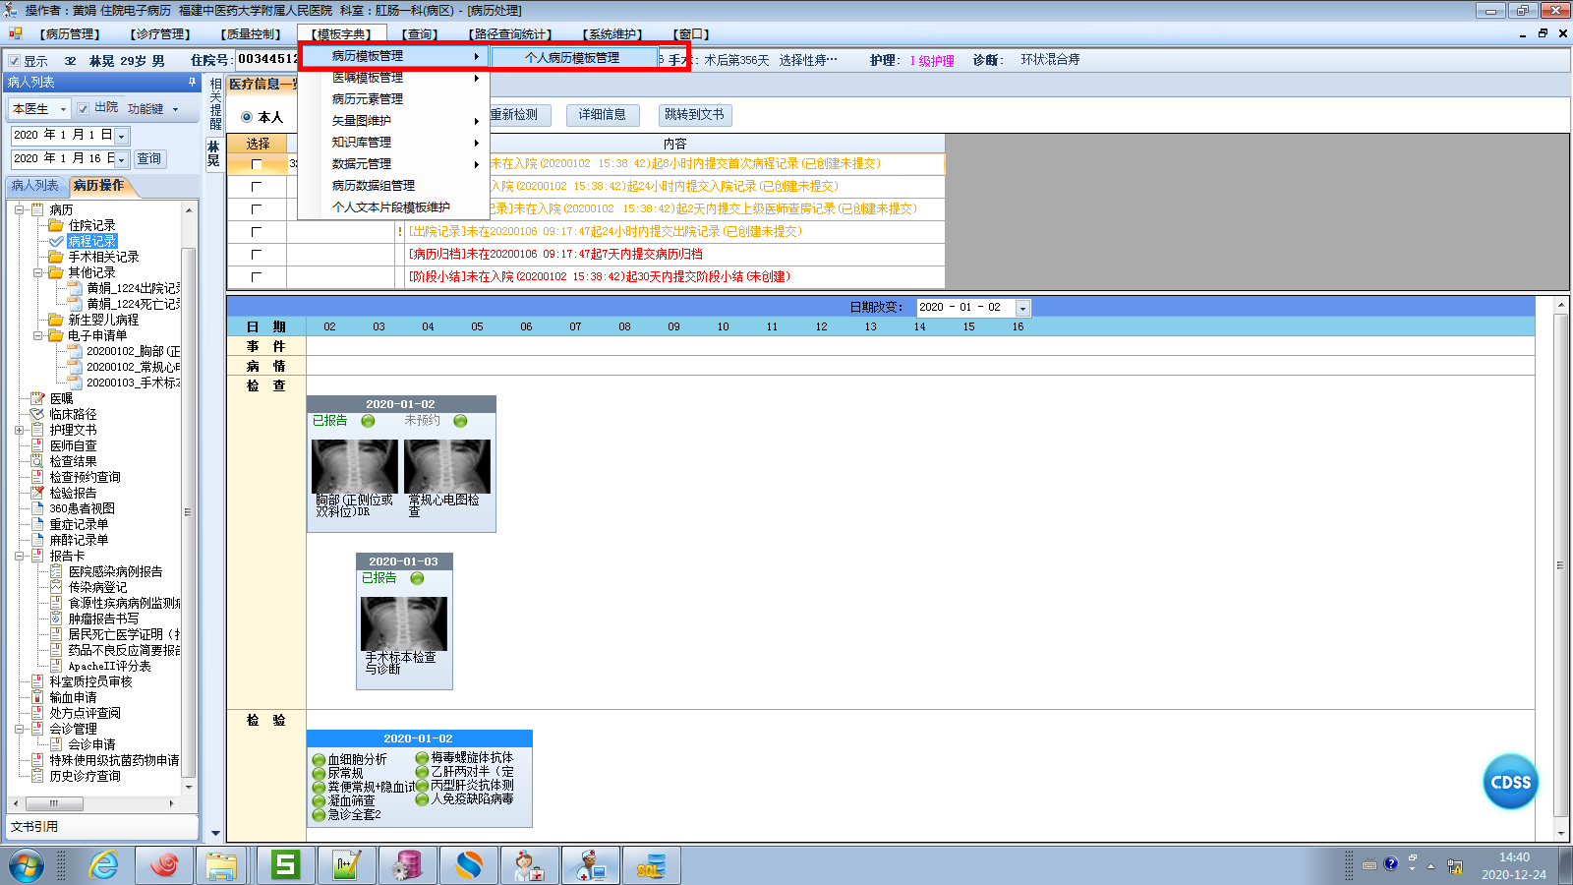The image size is (1573, 885).
Task: Collapse the 病历 tree node
Action: pos(19,209)
